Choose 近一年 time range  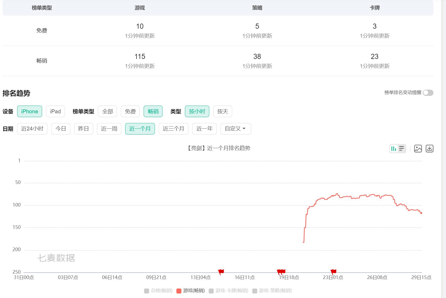click(x=204, y=129)
